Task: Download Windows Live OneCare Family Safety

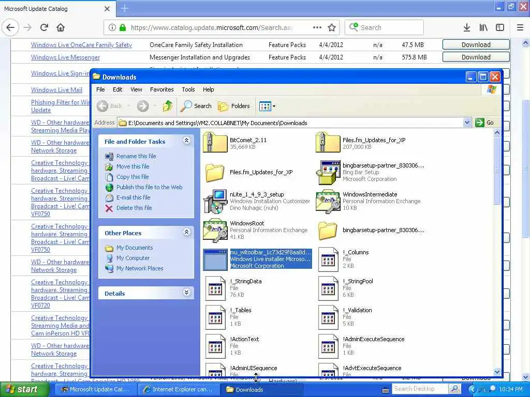Action: (x=476, y=44)
